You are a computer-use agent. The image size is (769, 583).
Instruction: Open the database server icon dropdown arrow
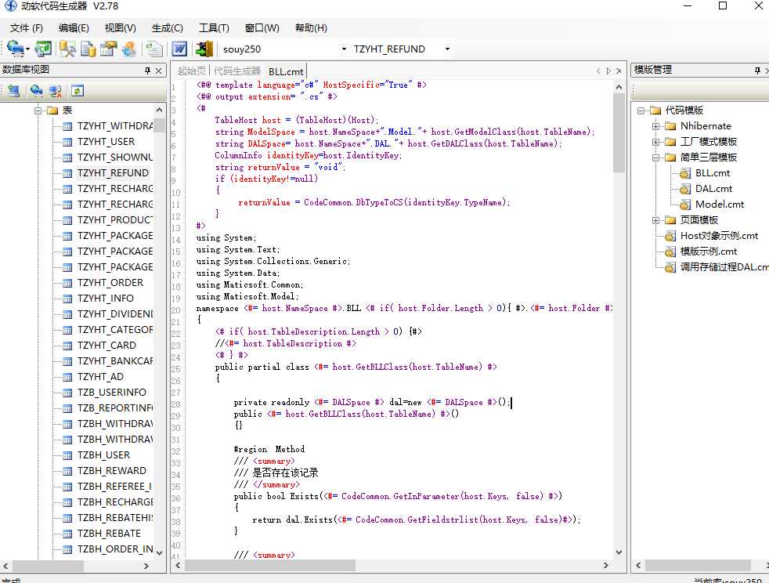27,49
